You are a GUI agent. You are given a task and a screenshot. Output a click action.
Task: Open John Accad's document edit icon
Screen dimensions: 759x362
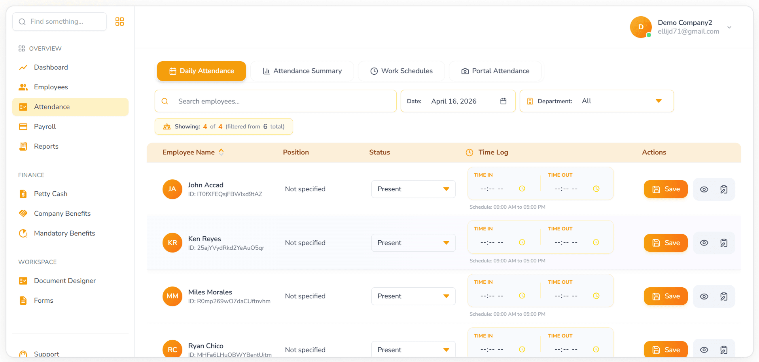pyautogui.click(x=723, y=189)
